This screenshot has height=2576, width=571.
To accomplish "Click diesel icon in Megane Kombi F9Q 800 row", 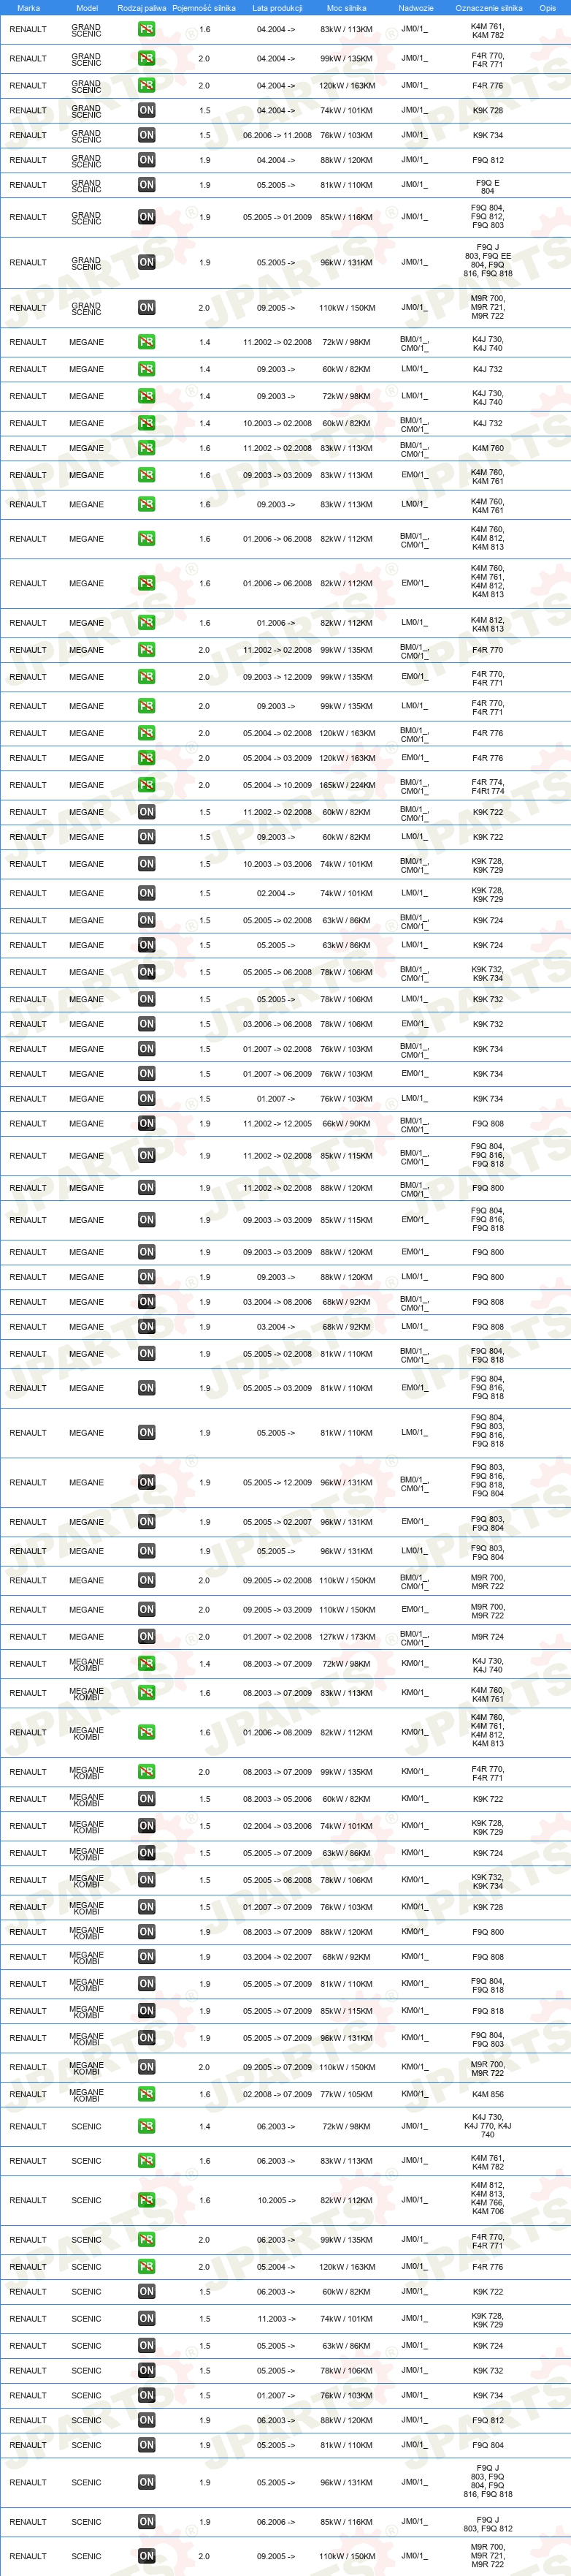I will point(147,1932).
